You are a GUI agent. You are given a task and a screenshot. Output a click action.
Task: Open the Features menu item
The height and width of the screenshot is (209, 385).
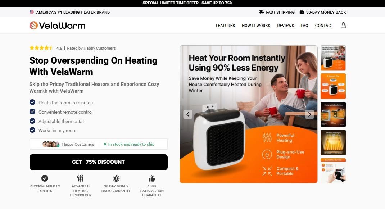(x=225, y=26)
